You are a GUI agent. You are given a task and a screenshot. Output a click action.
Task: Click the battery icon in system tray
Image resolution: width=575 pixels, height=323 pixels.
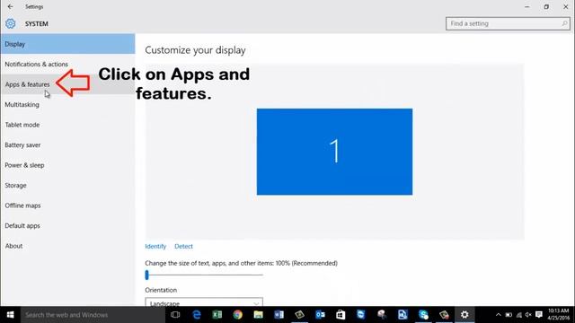click(x=509, y=315)
